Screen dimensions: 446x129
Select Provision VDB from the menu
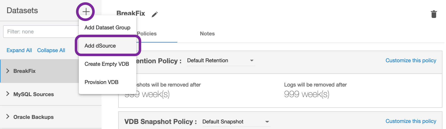pyautogui.click(x=101, y=82)
